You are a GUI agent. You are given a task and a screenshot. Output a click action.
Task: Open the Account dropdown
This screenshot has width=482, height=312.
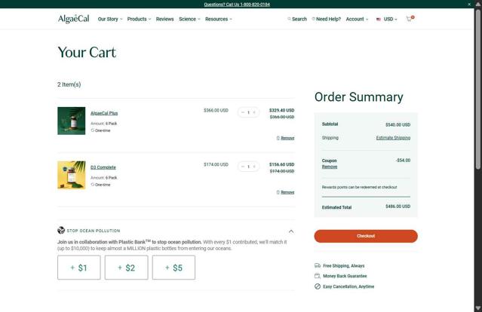pyautogui.click(x=357, y=19)
